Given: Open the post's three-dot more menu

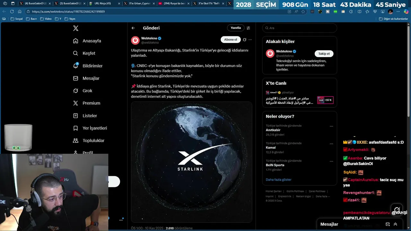Looking at the screenshot, I should click(x=250, y=40).
